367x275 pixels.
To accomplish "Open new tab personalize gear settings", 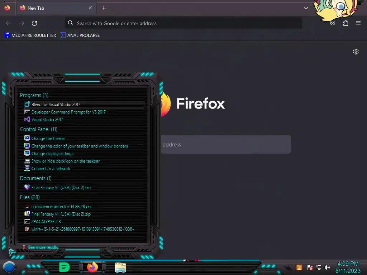I will coord(356,52).
